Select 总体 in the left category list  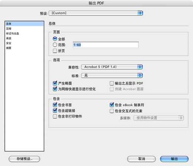tap(24, 24)
